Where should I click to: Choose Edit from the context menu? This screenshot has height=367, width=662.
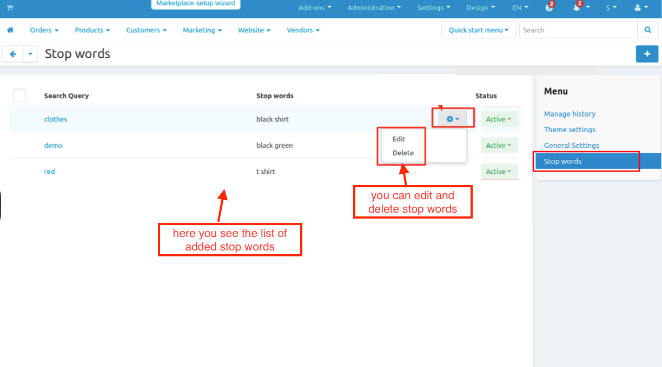pos(399,139)
